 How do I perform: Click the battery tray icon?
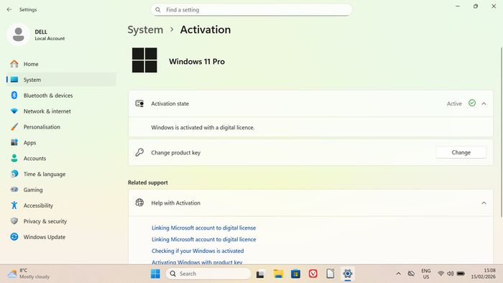coord(461,274)
